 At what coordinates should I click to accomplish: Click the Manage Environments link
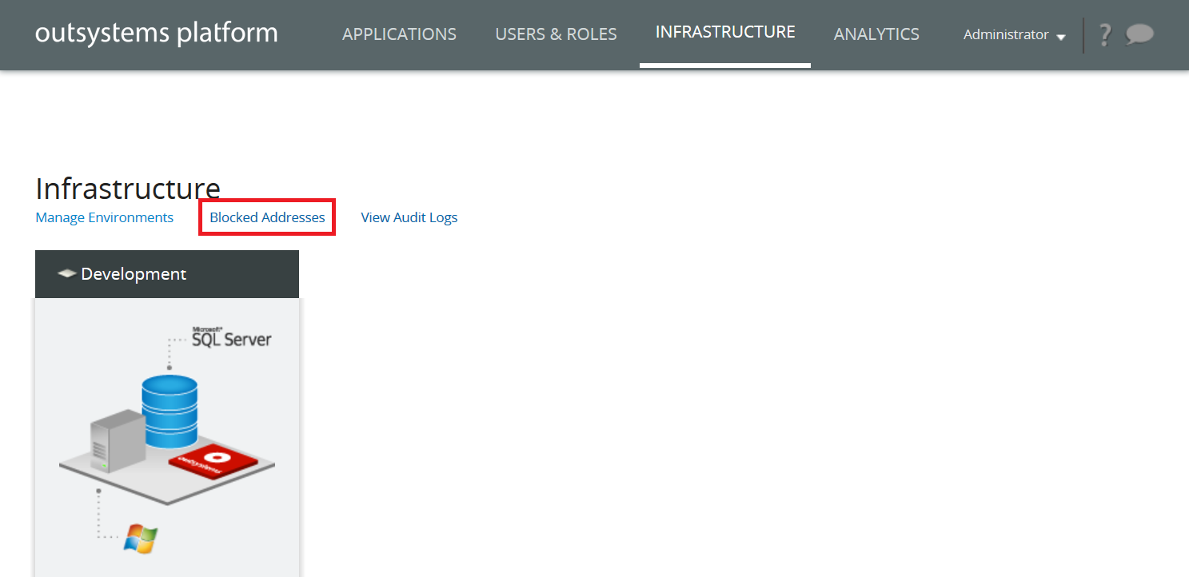[104, 217]
